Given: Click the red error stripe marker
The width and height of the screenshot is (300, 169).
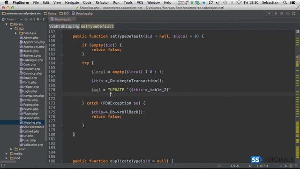Looking at the screenshot, I should 297,57.
